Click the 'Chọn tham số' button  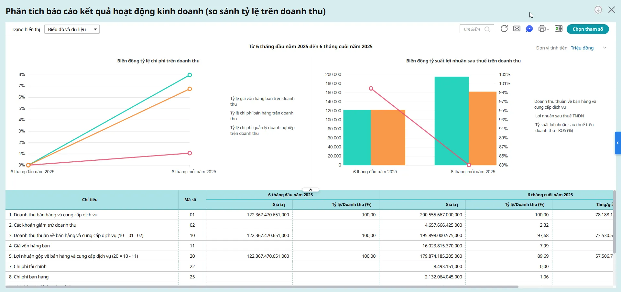588,29
